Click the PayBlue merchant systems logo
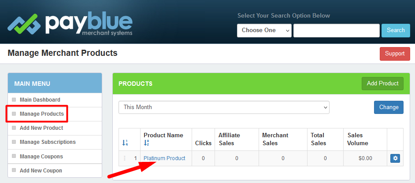Viewport: 415px width, 183px height. 70,24
